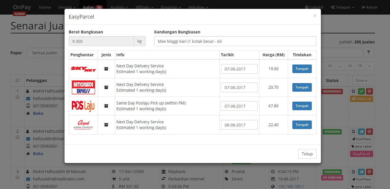Screen dimensions: 390x189
Task: Click edit icon for sale row 2
Action: point(353,132)
